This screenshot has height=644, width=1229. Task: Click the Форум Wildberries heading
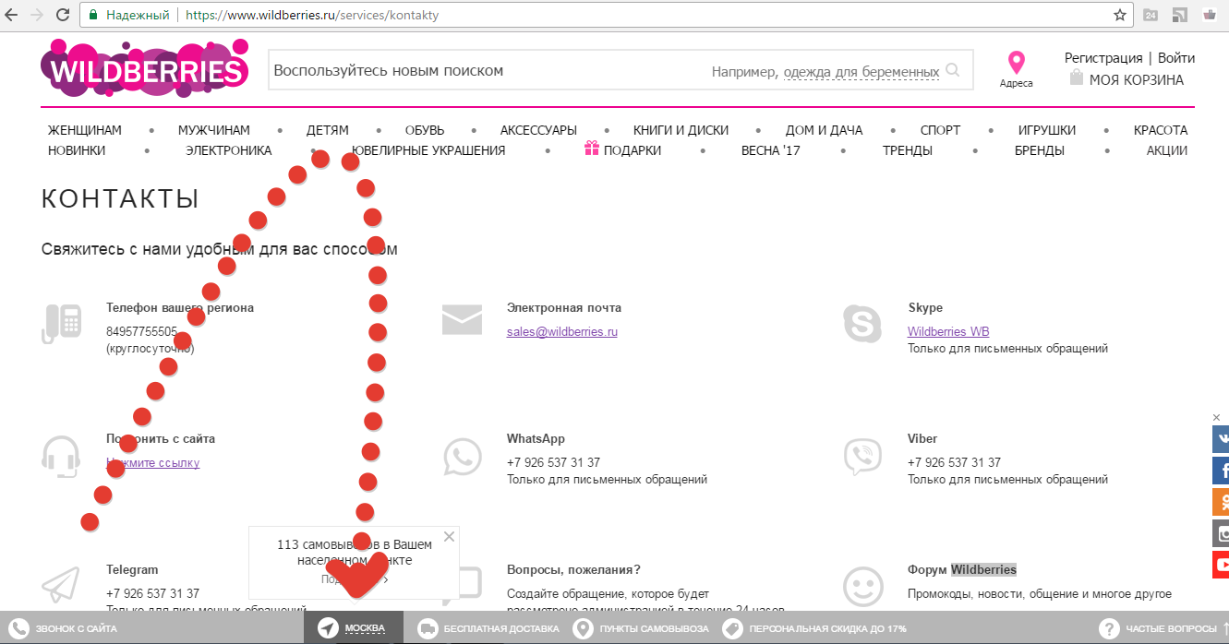click(962, 570)
